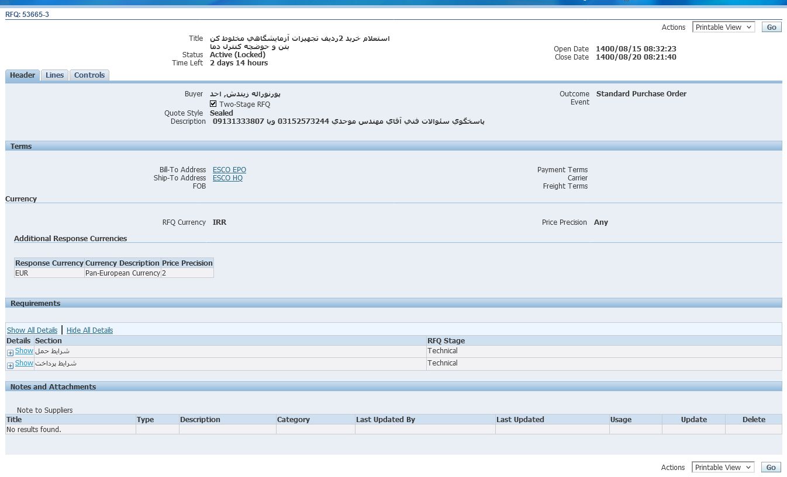The image size is (787, 477).
Task: Click the top Go button
Action: point(771,27)
